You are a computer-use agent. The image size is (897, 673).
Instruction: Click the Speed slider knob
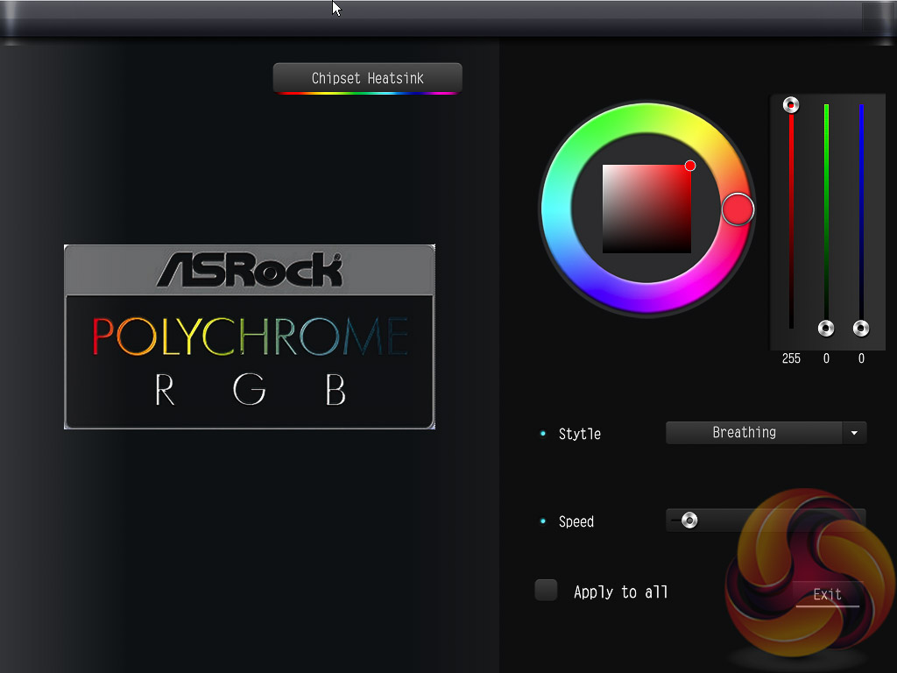(x=689, y=521)
